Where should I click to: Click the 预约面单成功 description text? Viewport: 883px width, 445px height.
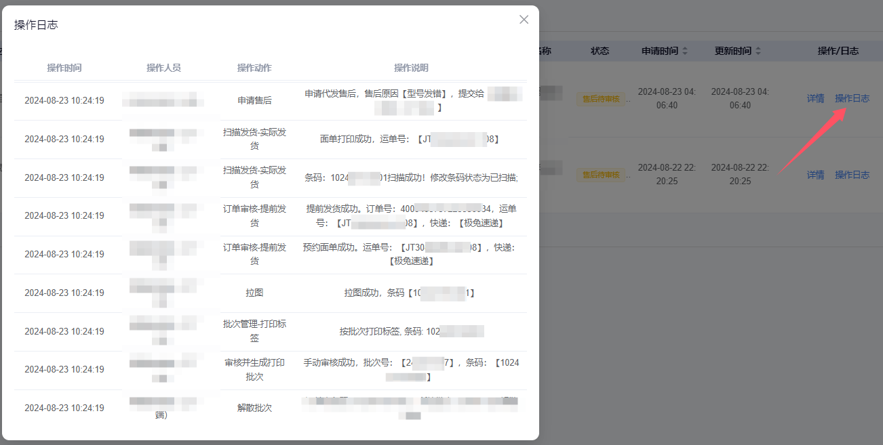pyautogui.click(x=411, y=254)
